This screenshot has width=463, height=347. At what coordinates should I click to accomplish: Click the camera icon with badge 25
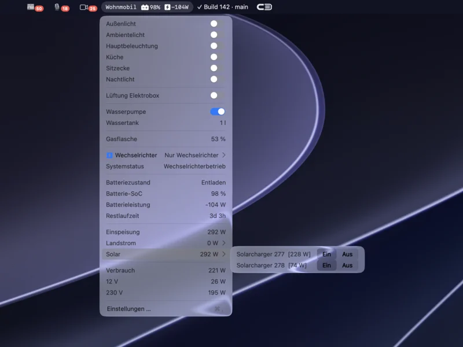click(88, 8)
